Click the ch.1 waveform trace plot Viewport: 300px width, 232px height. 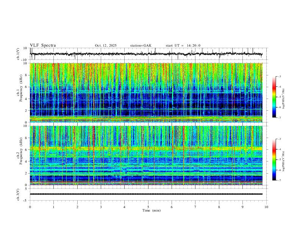point(146,54)
